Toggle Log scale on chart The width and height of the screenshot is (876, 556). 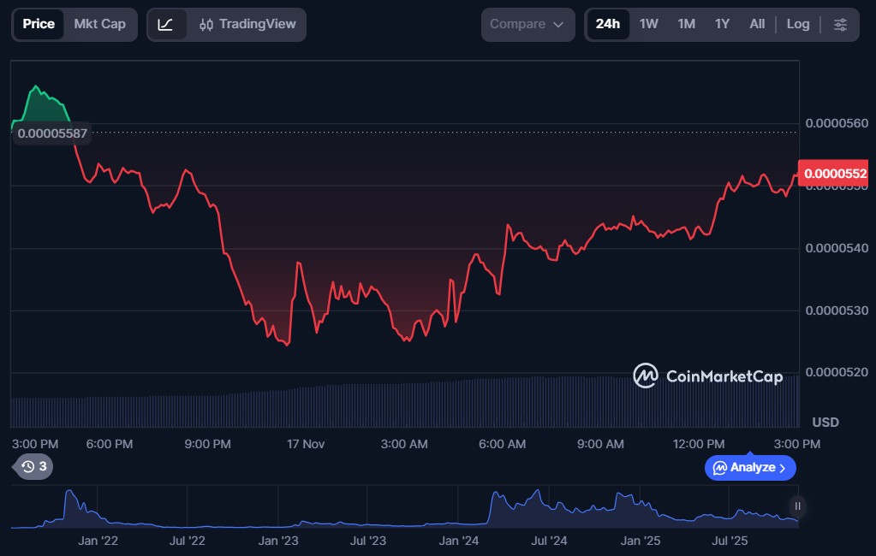pyautogui.click(x=797, y=24)
